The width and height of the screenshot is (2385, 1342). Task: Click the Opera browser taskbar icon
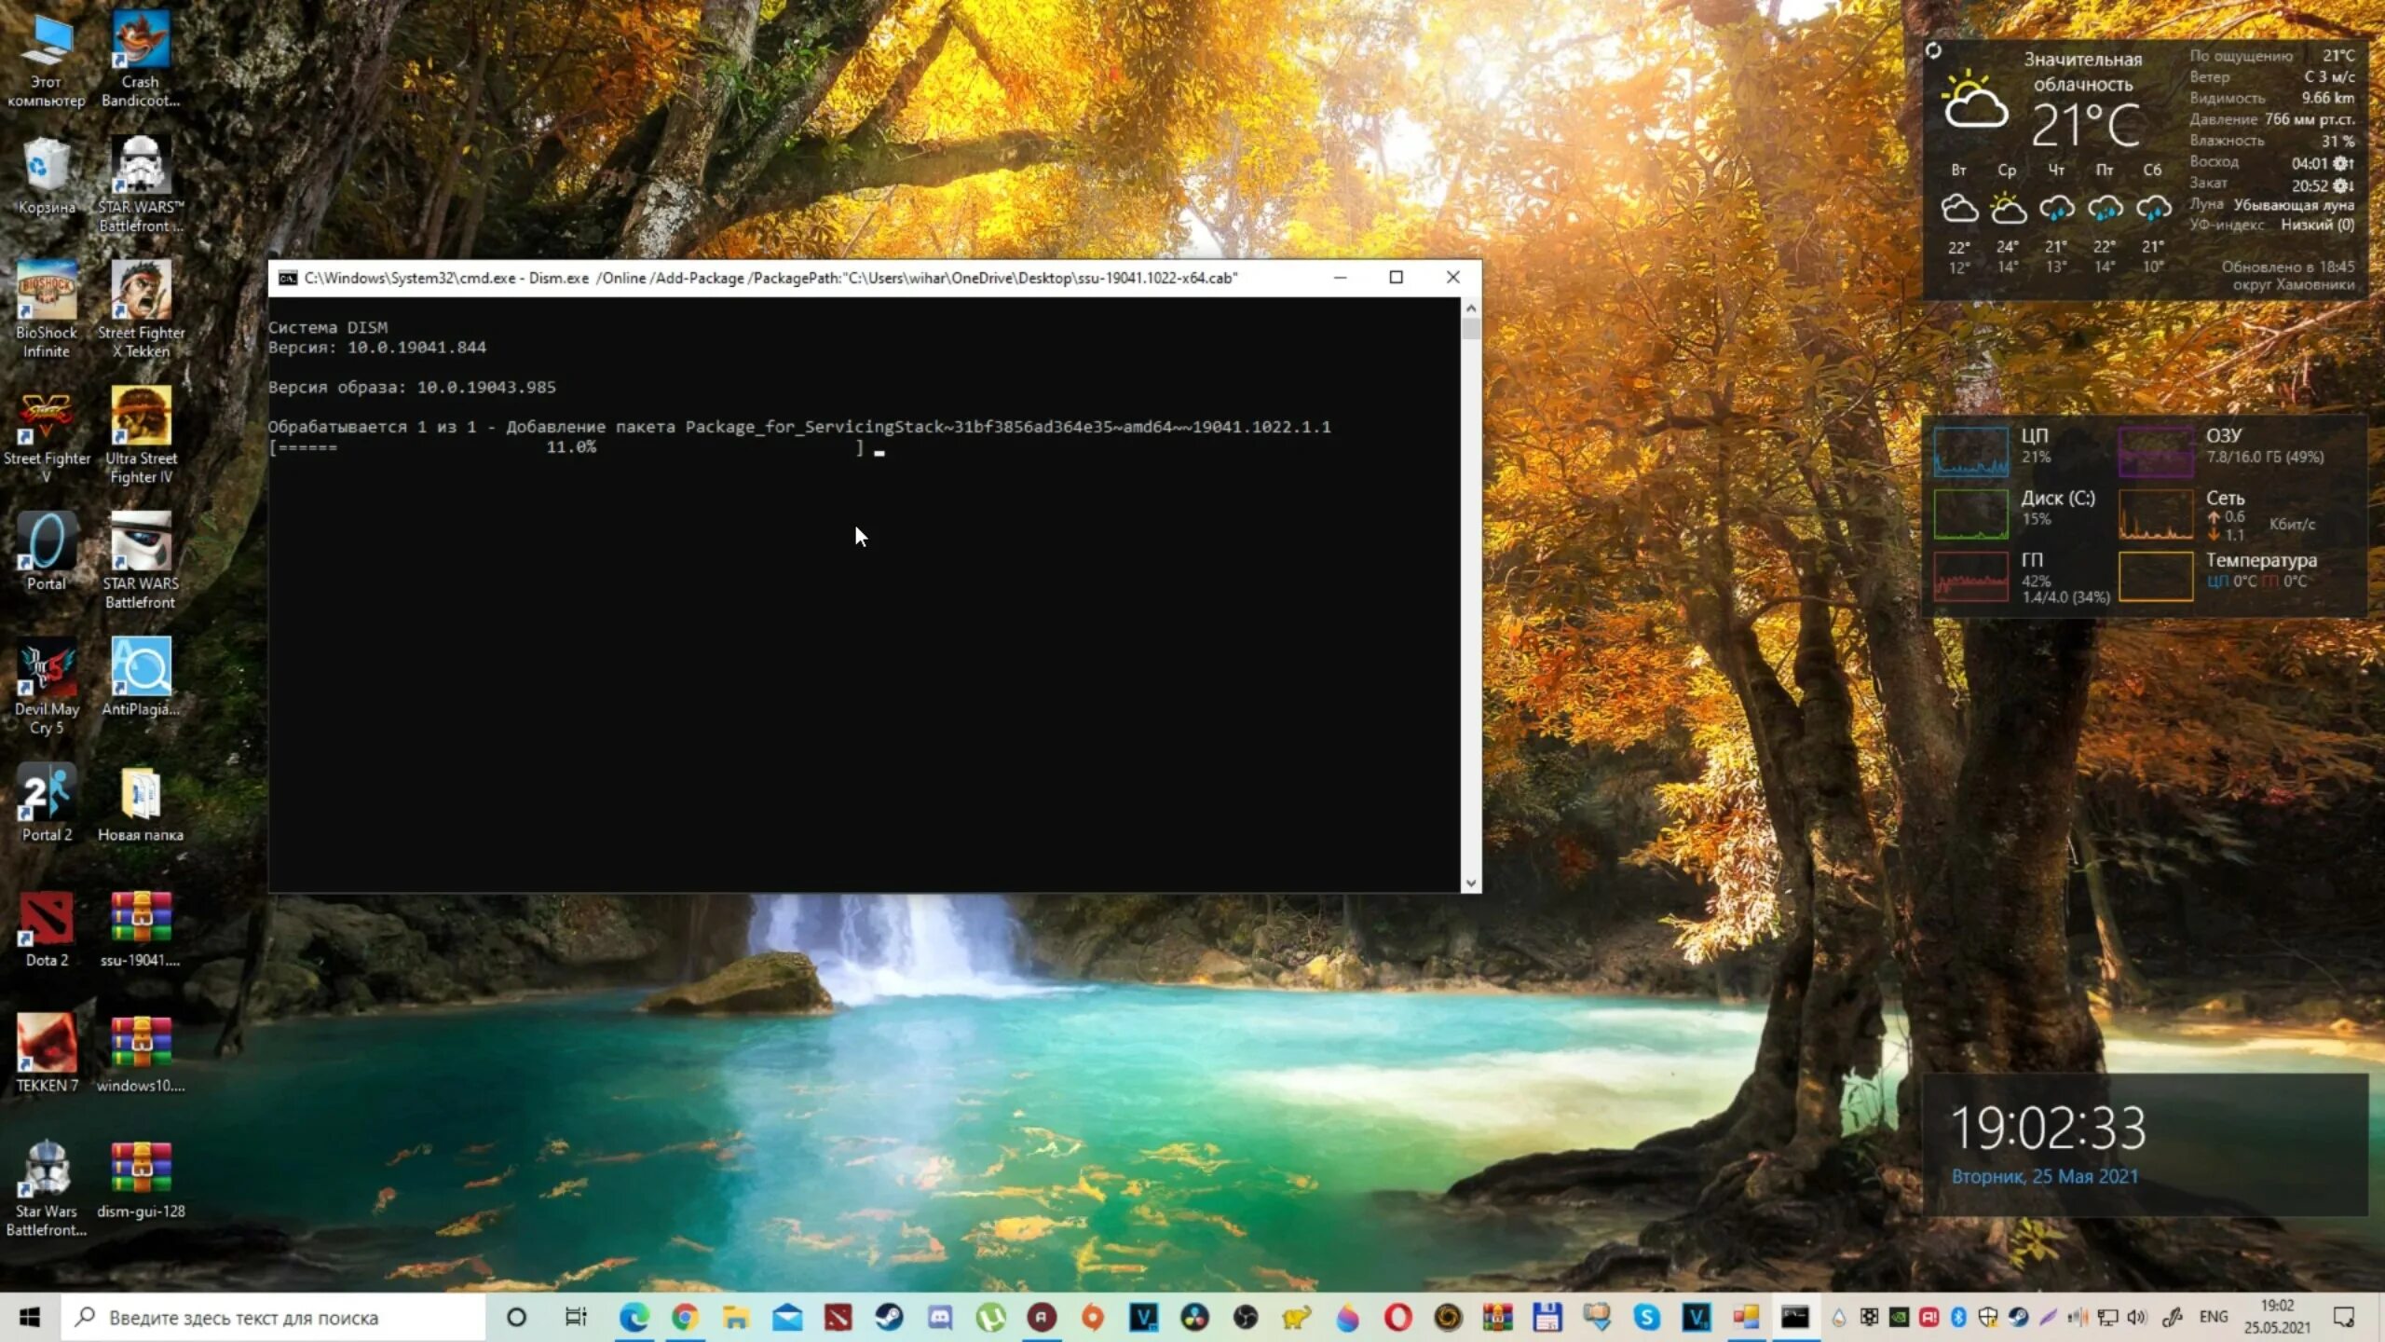point(1397,1317)
